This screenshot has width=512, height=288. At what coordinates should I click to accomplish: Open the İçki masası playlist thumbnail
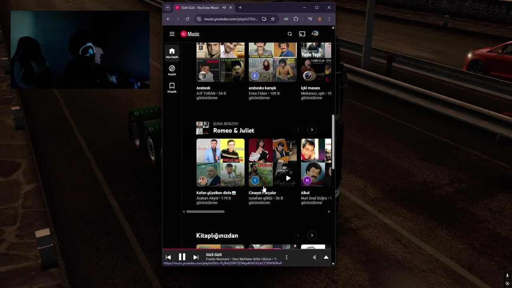point(316,62)
